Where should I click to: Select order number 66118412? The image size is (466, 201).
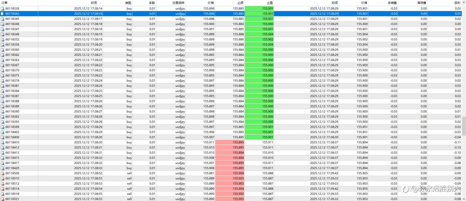coord(12,148)
